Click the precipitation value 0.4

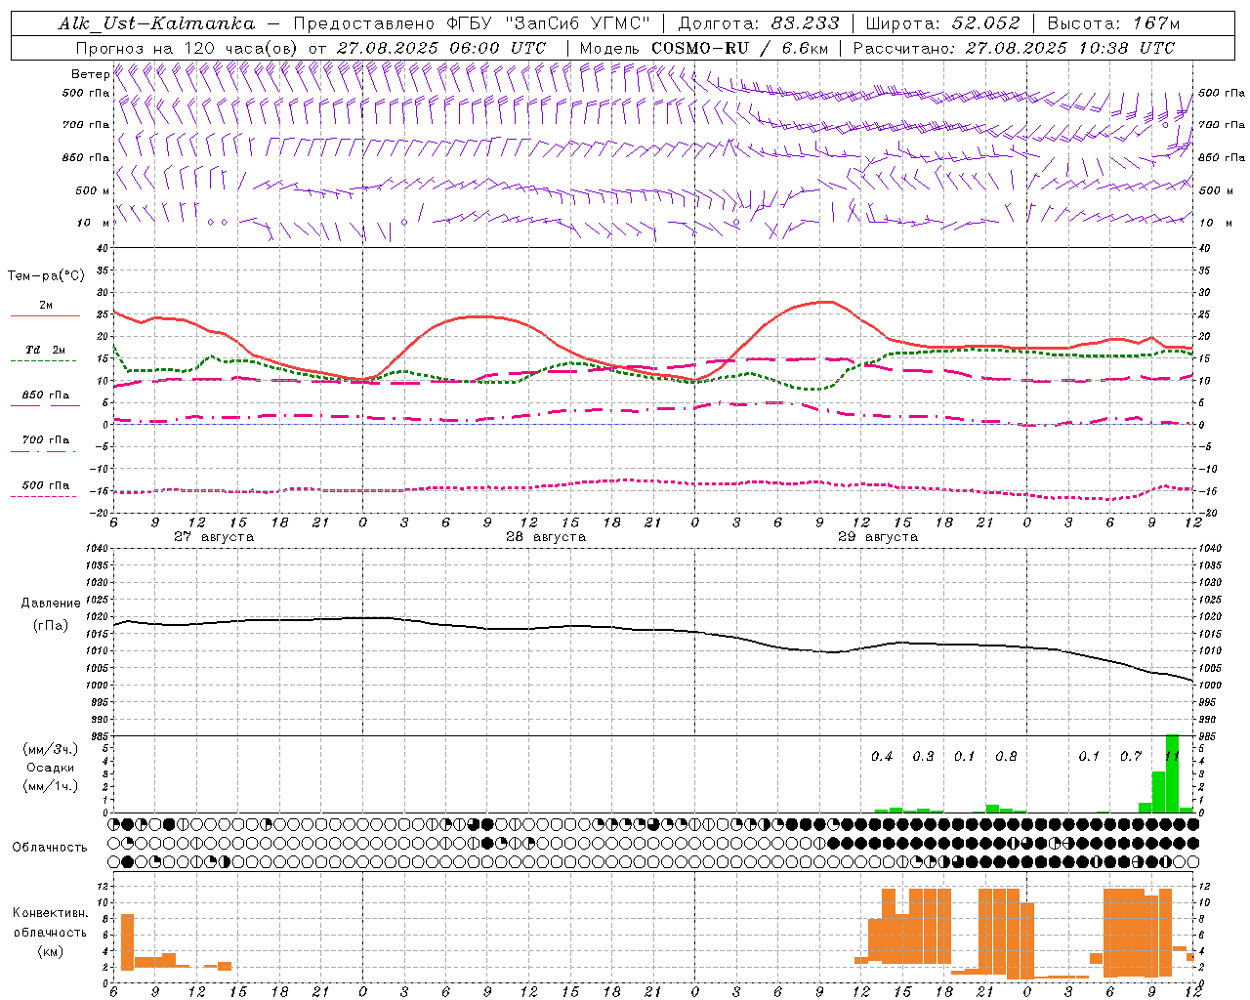[882, 757]
